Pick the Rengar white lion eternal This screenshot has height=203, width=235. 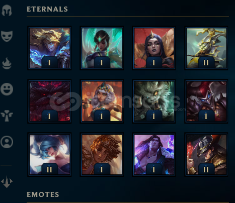154,101
